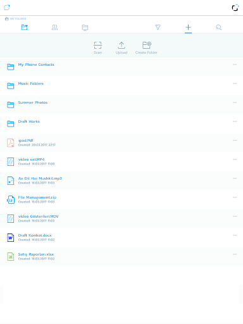
Task: Expand options menu for Draft Works folder
Action: click(x=235, y=121)
